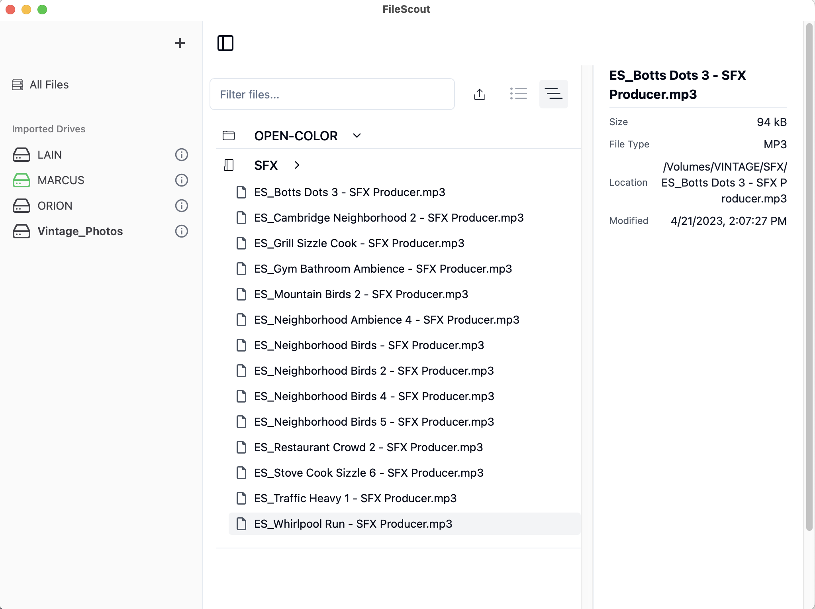Select ES_Whirlpool Run - SFX Producer.mp3
Screen dimensions: 815x609
tap(353, 524)
